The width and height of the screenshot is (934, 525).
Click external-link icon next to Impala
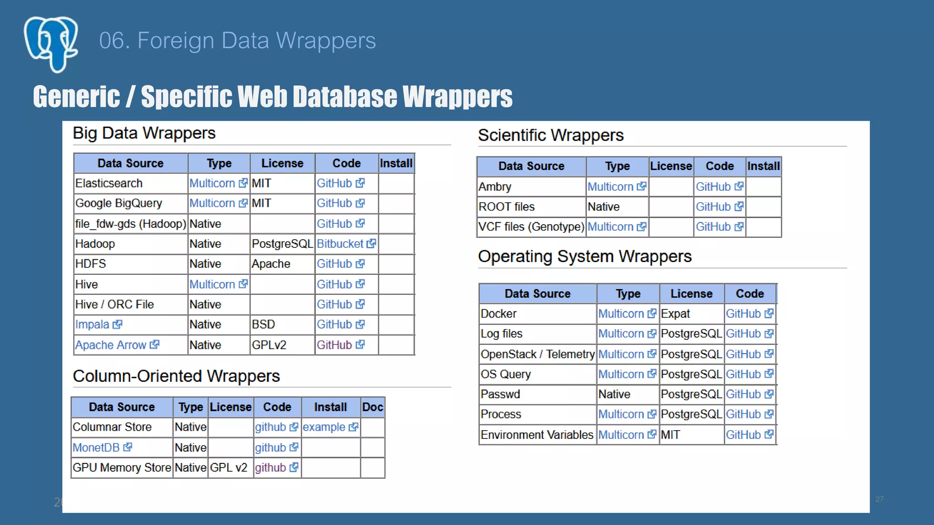118,324
